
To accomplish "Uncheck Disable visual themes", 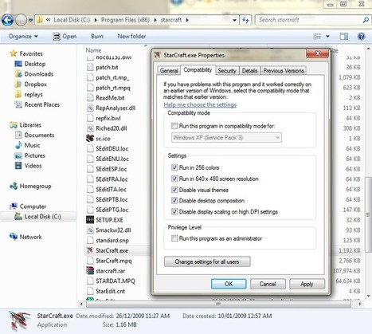I will 174,190.
